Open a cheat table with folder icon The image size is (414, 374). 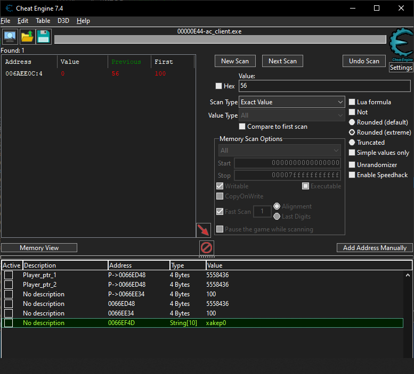click(x=27, y=37)
